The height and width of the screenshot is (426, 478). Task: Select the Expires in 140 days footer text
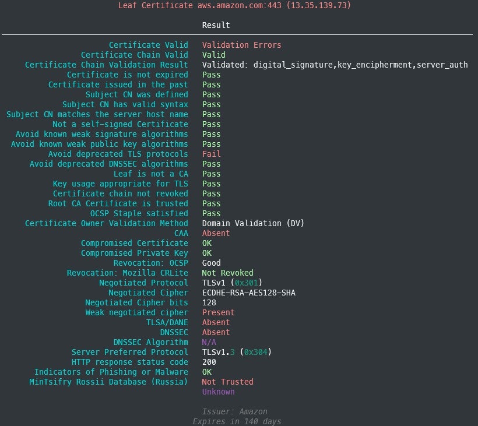point(238,421)
